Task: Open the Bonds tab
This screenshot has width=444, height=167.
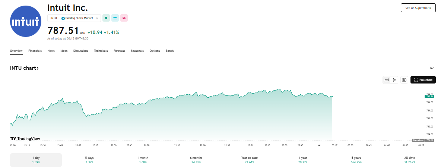Action: [169, 51]
